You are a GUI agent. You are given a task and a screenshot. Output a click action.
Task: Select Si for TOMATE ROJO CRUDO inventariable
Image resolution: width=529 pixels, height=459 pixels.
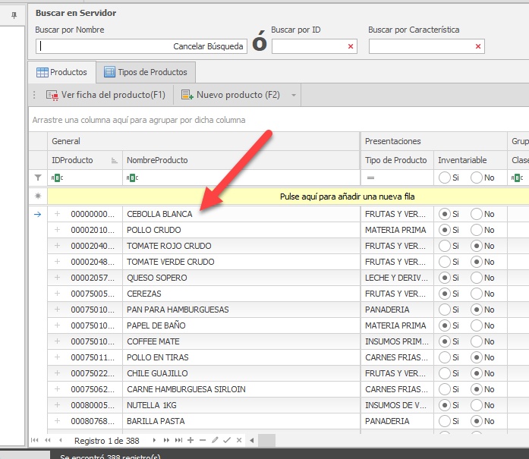[445, 246]
